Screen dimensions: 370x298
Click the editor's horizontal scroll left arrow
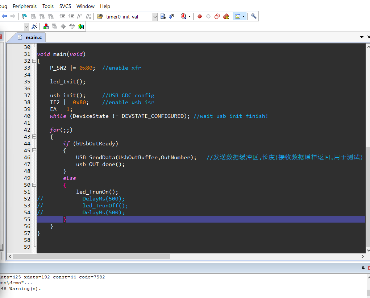coord(10,256)
